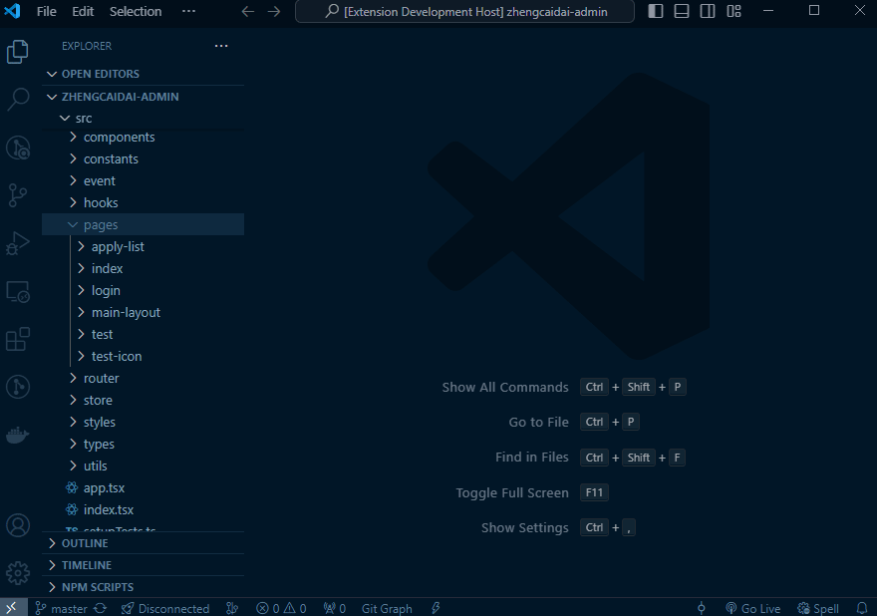Open the notifications bell

862,608
